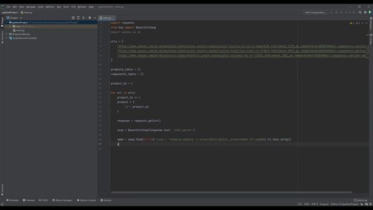Screen dimensions: 373x210
Task: Open the Refactor menu
Action: click(x=50, y=7)
